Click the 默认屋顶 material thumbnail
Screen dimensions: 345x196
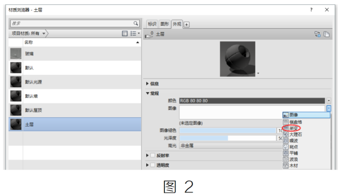(16, 110)
